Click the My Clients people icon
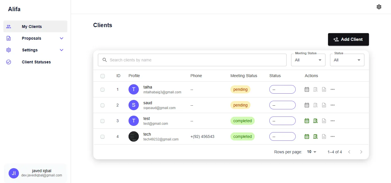 (9, 27)
